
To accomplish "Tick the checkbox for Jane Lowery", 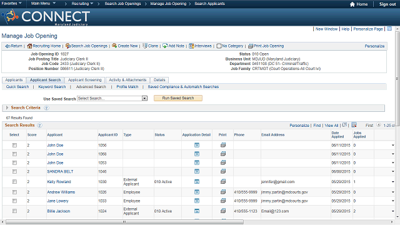I will [x=14, y=201].
